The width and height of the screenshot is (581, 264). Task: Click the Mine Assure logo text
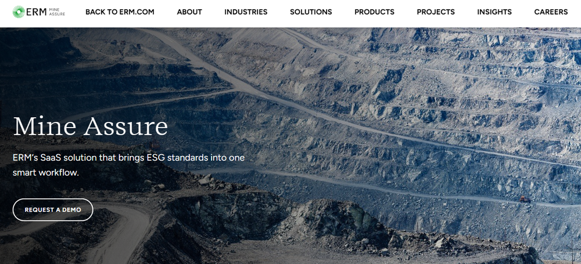(x=57, y=12)
